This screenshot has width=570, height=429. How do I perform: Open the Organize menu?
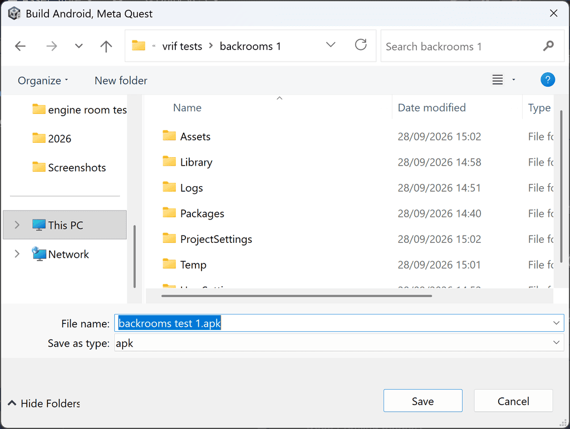(x=43, y=81)
